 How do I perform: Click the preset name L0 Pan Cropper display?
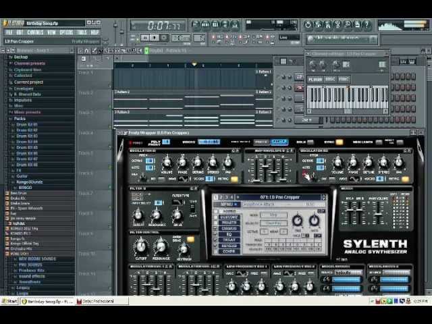pyautogui.click(x=279, y=197)
